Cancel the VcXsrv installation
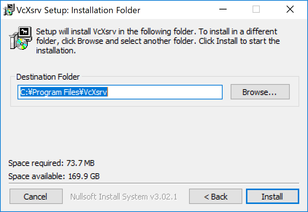 [36, 196]
